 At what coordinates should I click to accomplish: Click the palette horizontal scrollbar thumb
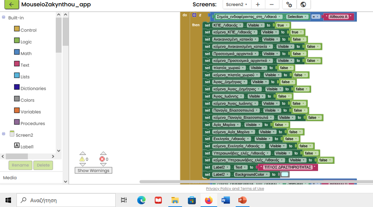coord(17,156)
